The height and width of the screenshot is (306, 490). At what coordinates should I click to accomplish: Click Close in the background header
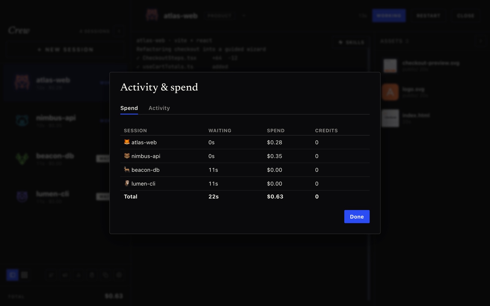tap(466, 16)
